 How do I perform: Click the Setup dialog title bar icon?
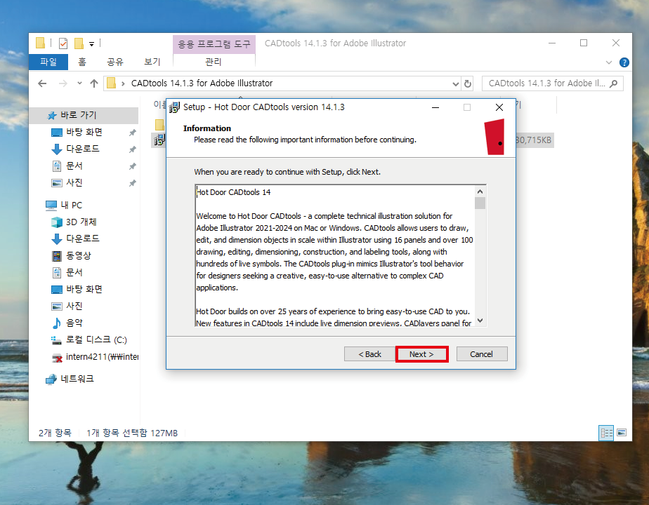(x=174, y=107)
